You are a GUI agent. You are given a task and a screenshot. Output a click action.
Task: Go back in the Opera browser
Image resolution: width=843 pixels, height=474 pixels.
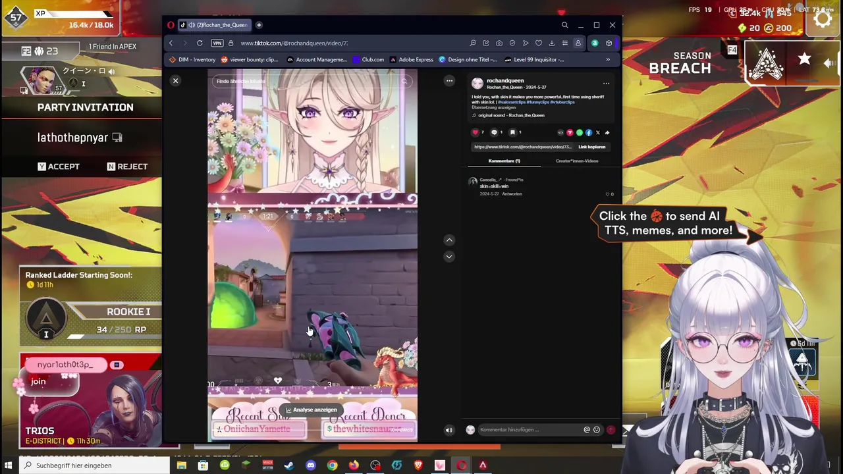tap(171, 43)
